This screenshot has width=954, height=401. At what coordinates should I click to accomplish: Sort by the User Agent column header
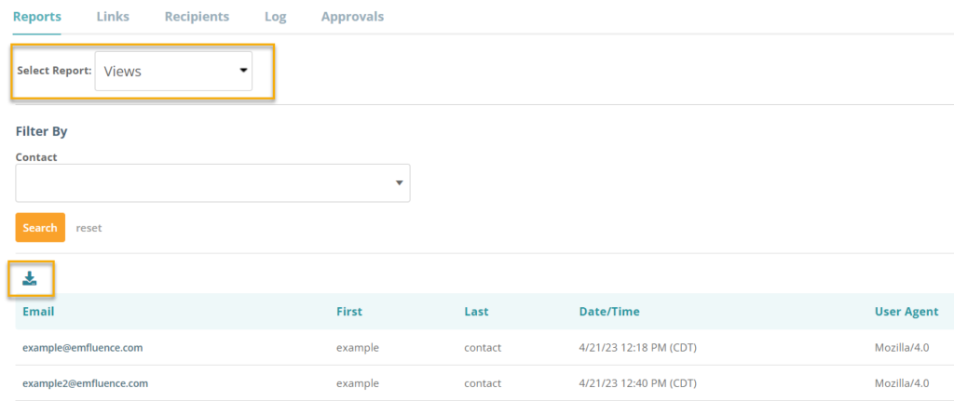906,312
